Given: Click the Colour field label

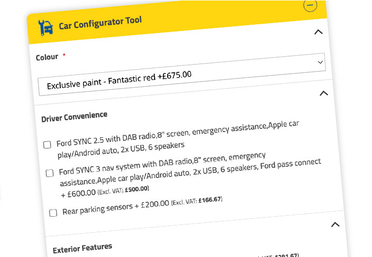Looking at the screenshot, I should click(x=47, y=57).
